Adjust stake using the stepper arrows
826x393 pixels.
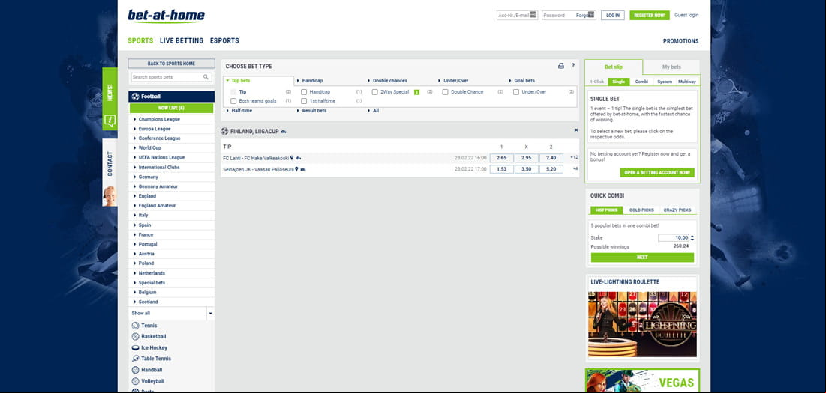(692, 238)
